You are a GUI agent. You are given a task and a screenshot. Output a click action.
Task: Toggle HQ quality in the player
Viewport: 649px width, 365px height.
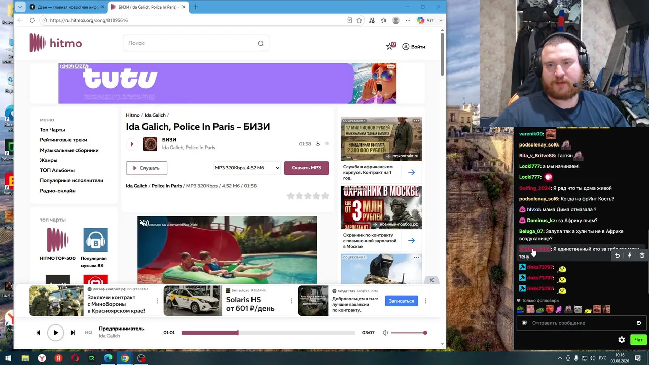click(88, 333)
